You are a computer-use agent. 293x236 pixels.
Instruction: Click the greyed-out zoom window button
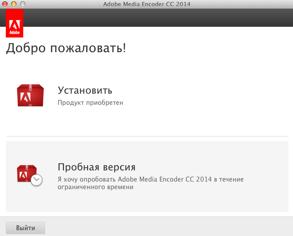23,4
